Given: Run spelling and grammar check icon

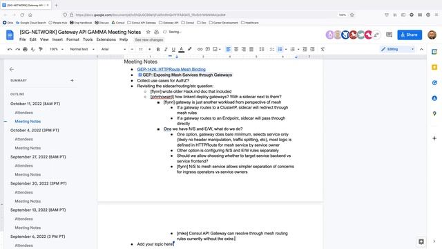Looking at the screenshot, I should pyautogui.click(x=33, y=49).
